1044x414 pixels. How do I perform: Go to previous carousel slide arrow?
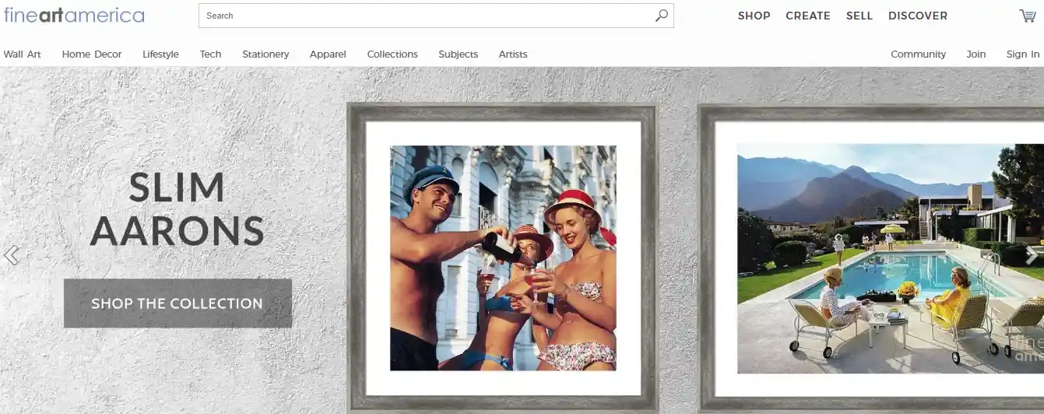[12, 254]
